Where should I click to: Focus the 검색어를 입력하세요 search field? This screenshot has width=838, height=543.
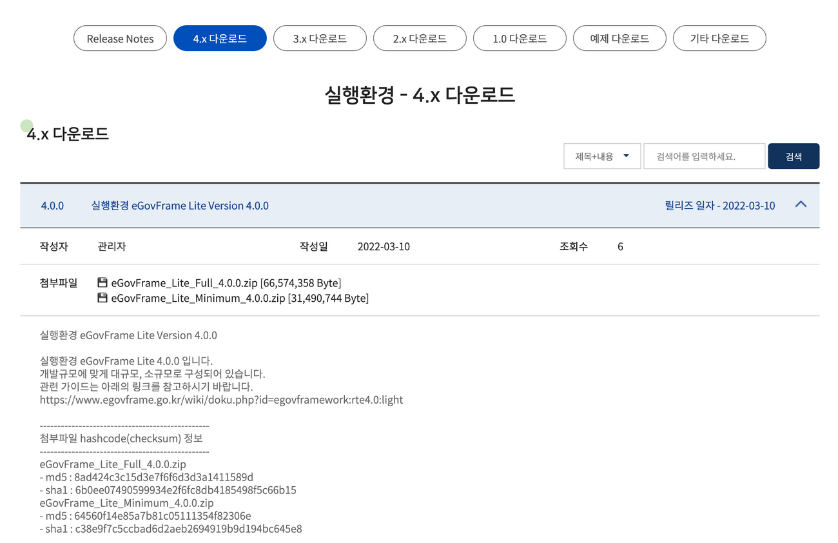(704, 156)
